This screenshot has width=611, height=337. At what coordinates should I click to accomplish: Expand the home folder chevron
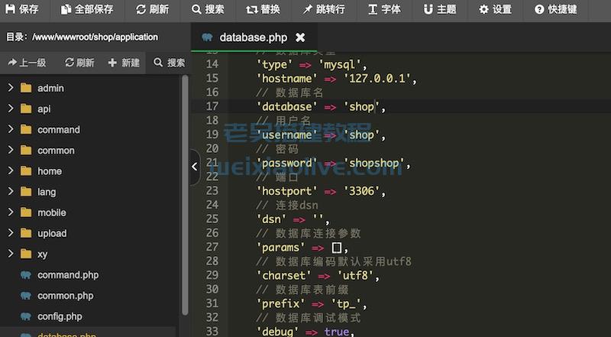click(x=11, y=170)
